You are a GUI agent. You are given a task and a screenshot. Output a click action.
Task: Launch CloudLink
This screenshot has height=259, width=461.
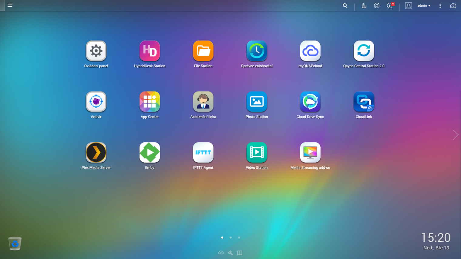(x=364, y=102)
